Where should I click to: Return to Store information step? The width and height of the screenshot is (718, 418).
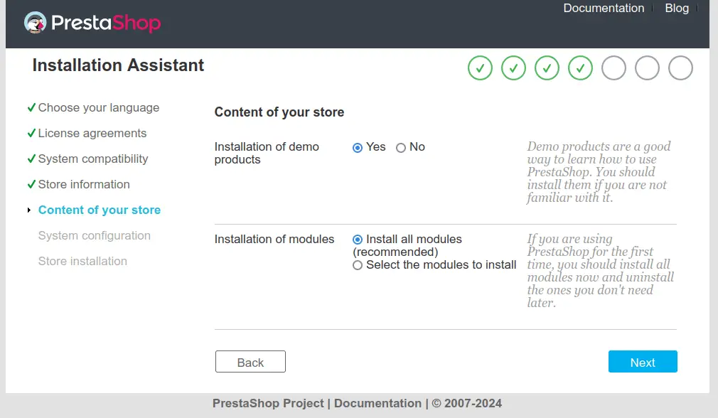pyautogui.click(x=84, y=185)
